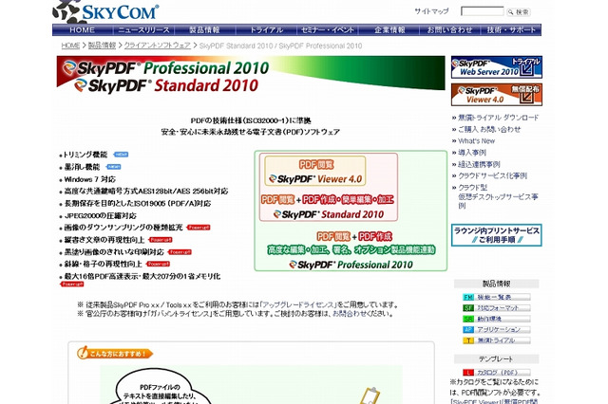Click the SkyPDF Viewer 4.0 diagram logo
The height and width of the screenshot is (404, 608).
(x=315, y=179)
